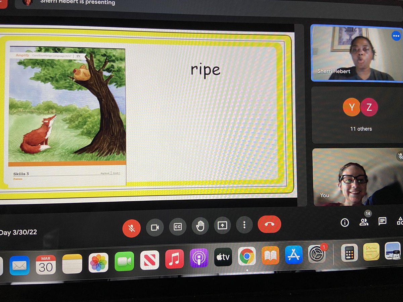403x302 pixels.
Task: Open Podcasts in the Dock
Action: [x=199, y=258]
